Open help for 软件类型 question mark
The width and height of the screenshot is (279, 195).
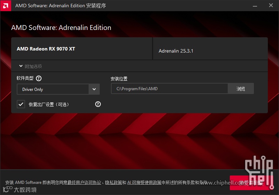pyautogui.click(x=39, y=78)
